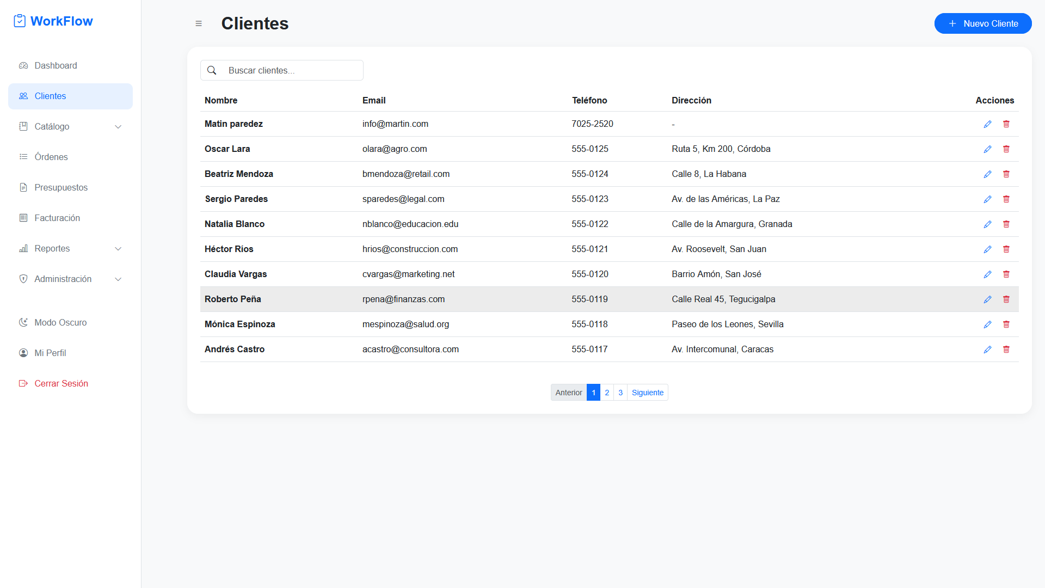Screen dimensions: 1045x588
Task: Expand the Administración submenu chevron
Action: click(118, 279)
